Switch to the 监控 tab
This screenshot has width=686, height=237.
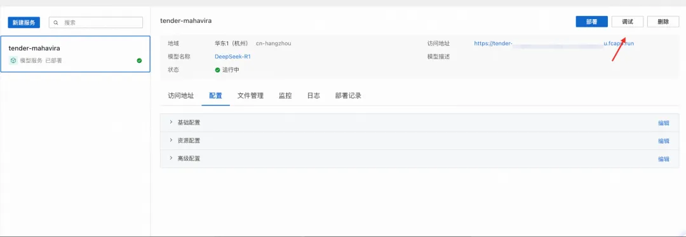click(285, 96)
